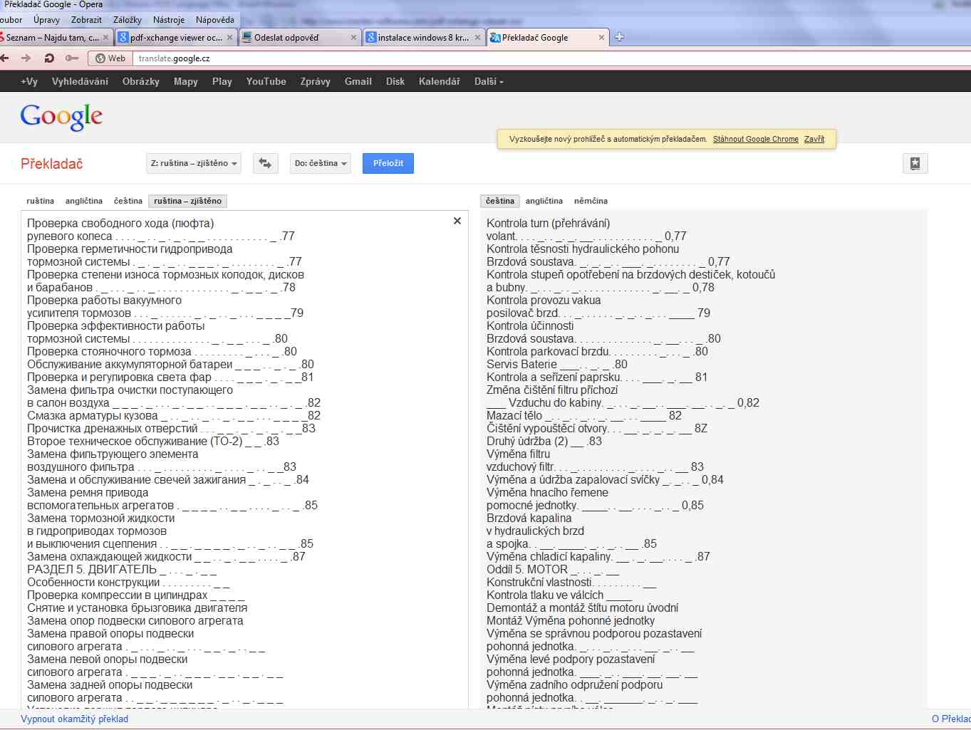
Task: Click 'Vypnout okamžitý překlad' link
Action: click(75, 719)
